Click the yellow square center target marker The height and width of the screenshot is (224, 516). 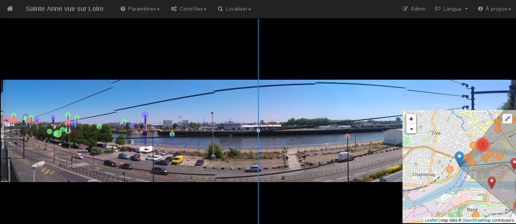coord(258,130)
